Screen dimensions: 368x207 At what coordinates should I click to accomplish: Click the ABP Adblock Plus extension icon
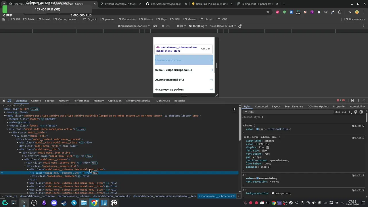(277, 12)
